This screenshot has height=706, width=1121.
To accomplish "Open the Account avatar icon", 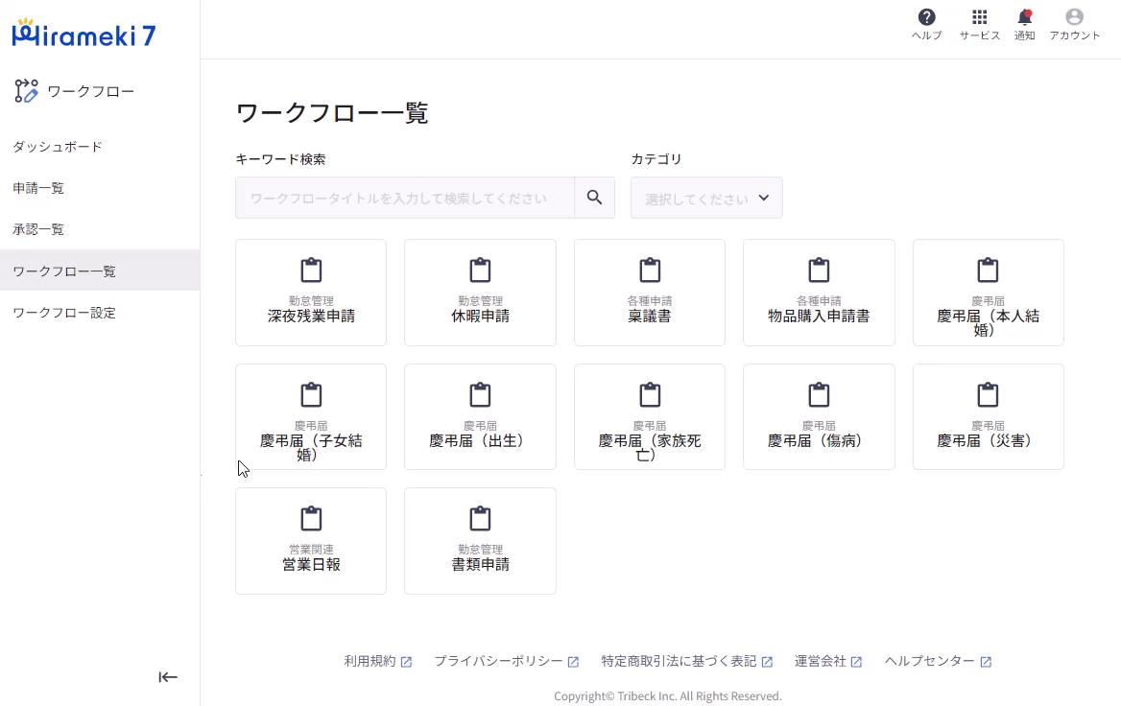I will (1074, 17).
